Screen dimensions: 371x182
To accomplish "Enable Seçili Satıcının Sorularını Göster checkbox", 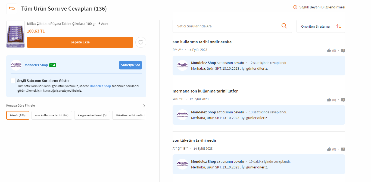I will click(x=13, y=81).
